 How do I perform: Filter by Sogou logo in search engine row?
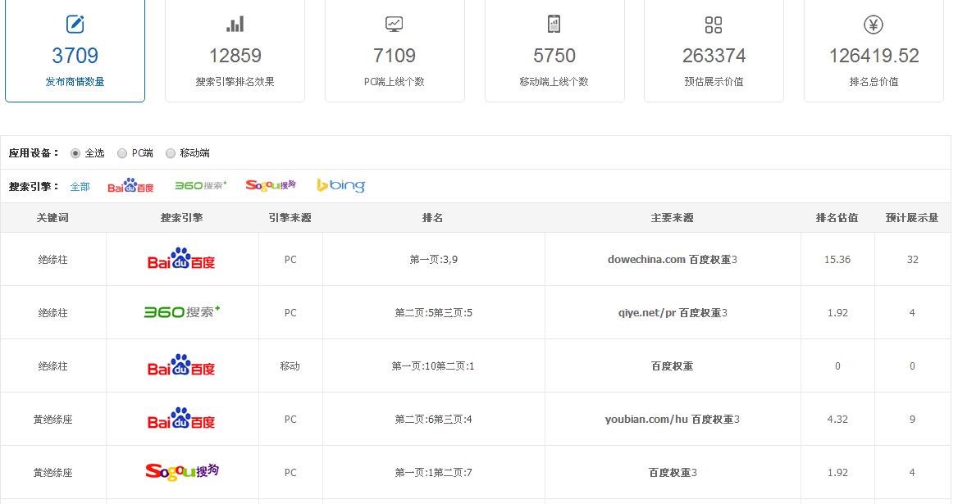point(271,185)
